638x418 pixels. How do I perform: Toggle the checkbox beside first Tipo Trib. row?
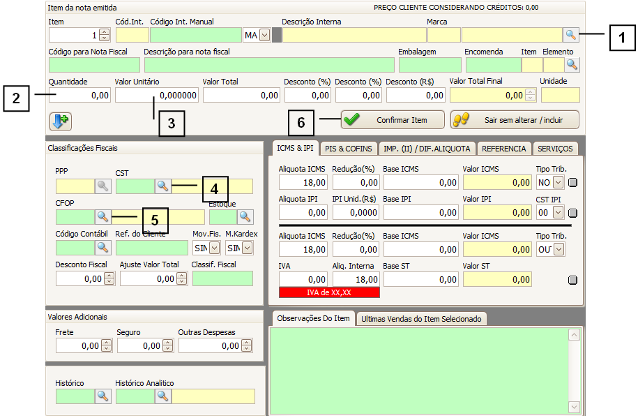(x=573, y=183)
